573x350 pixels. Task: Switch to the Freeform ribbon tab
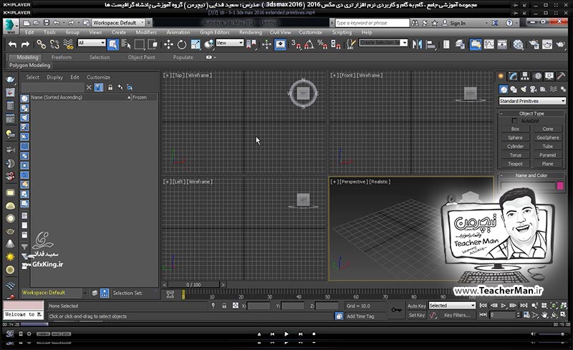coord(62,57)
